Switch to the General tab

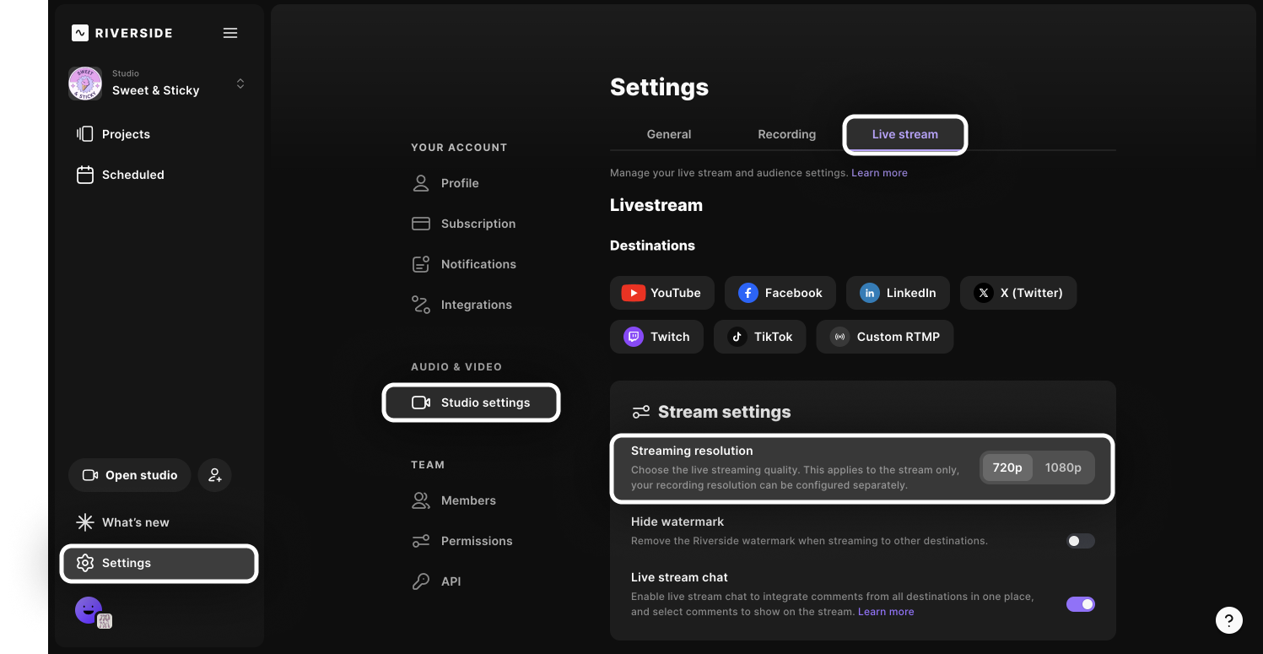668,134
